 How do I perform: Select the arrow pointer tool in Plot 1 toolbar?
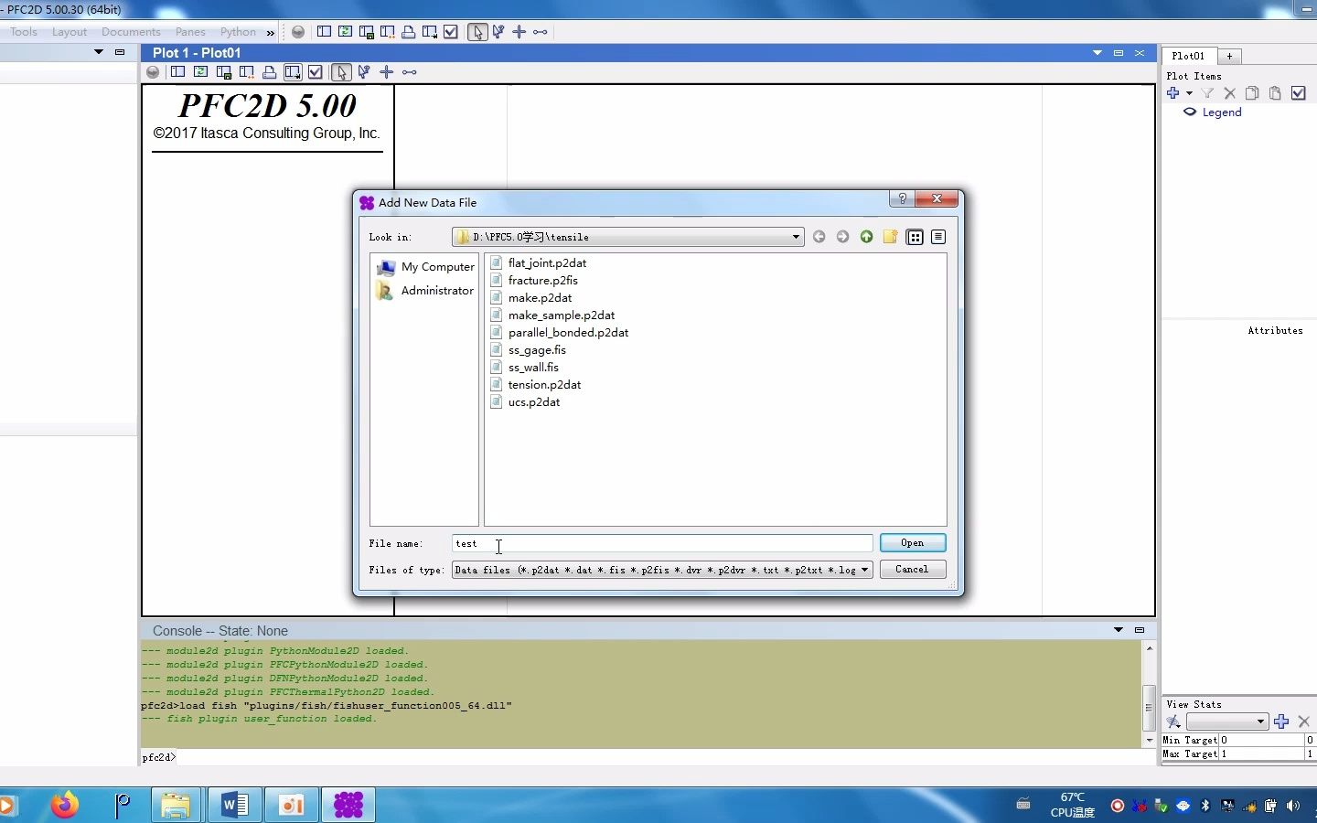(340, 72)
